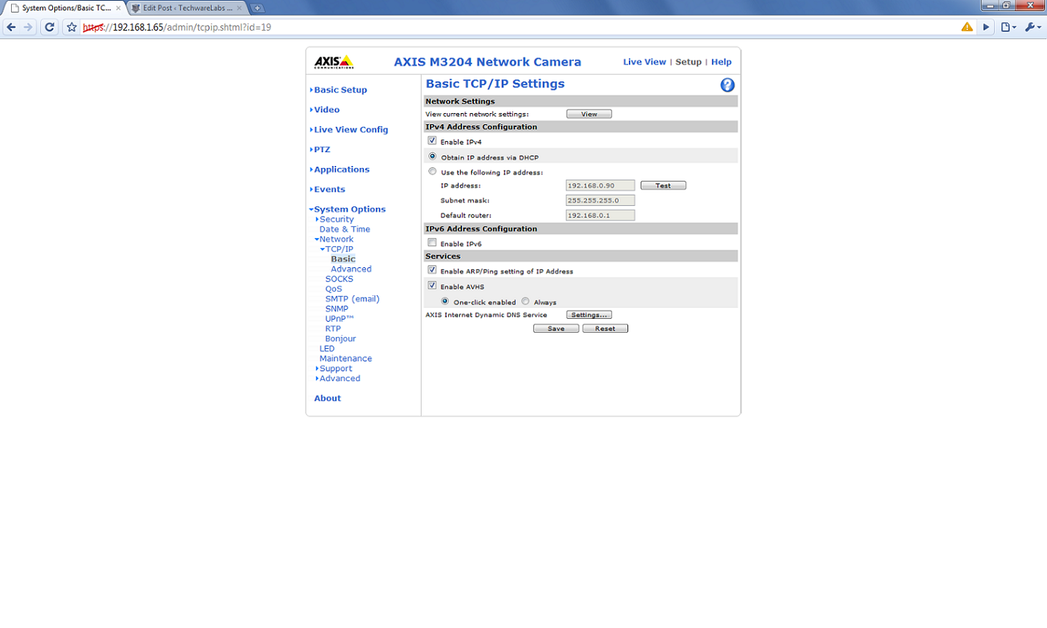Test the IP address
The width and height of the screenshot is (1047, 628).
(663, 185)
